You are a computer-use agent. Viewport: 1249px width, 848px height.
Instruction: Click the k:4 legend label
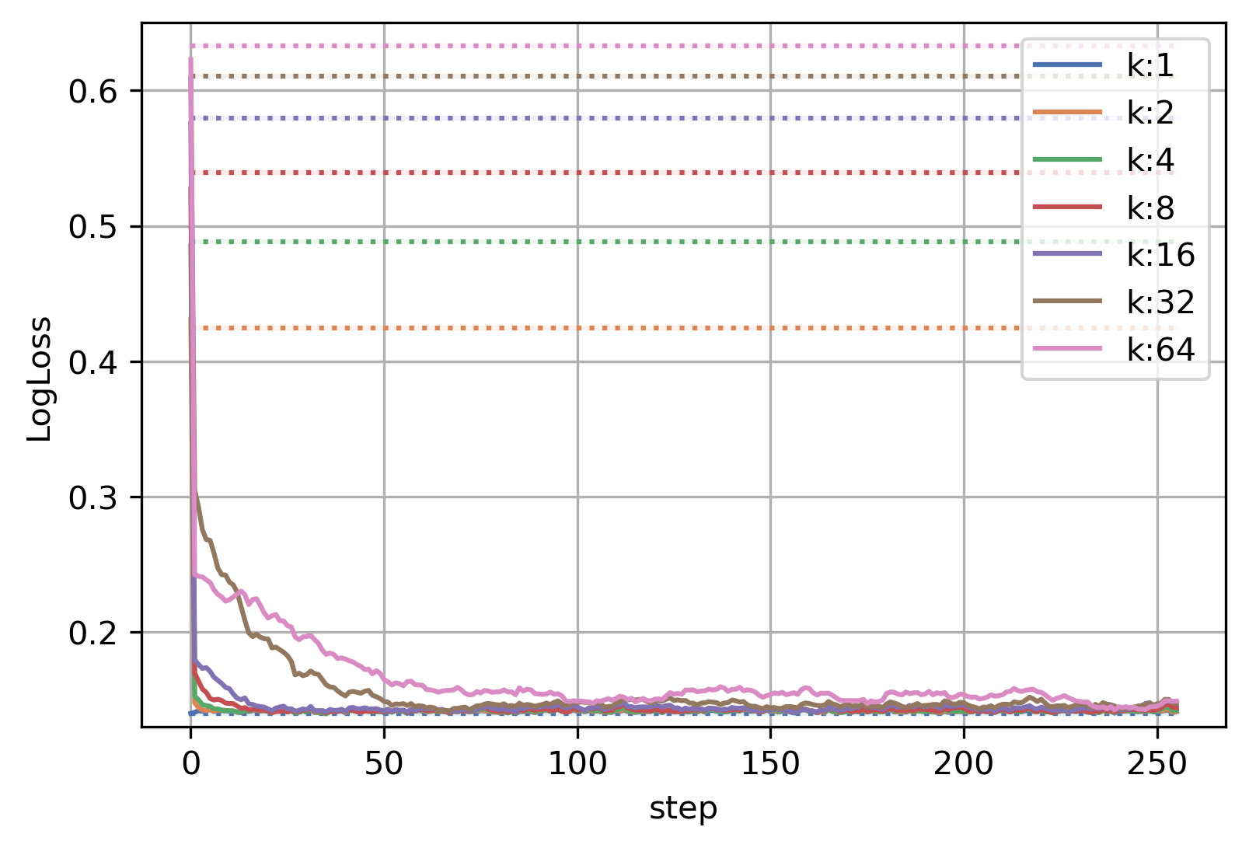coord(1150,161)
